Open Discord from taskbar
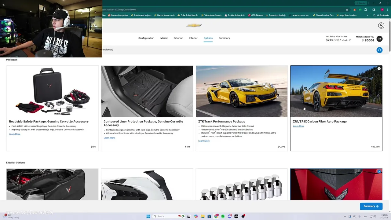The width and height of the screenshot is (391, 220). 229,216
